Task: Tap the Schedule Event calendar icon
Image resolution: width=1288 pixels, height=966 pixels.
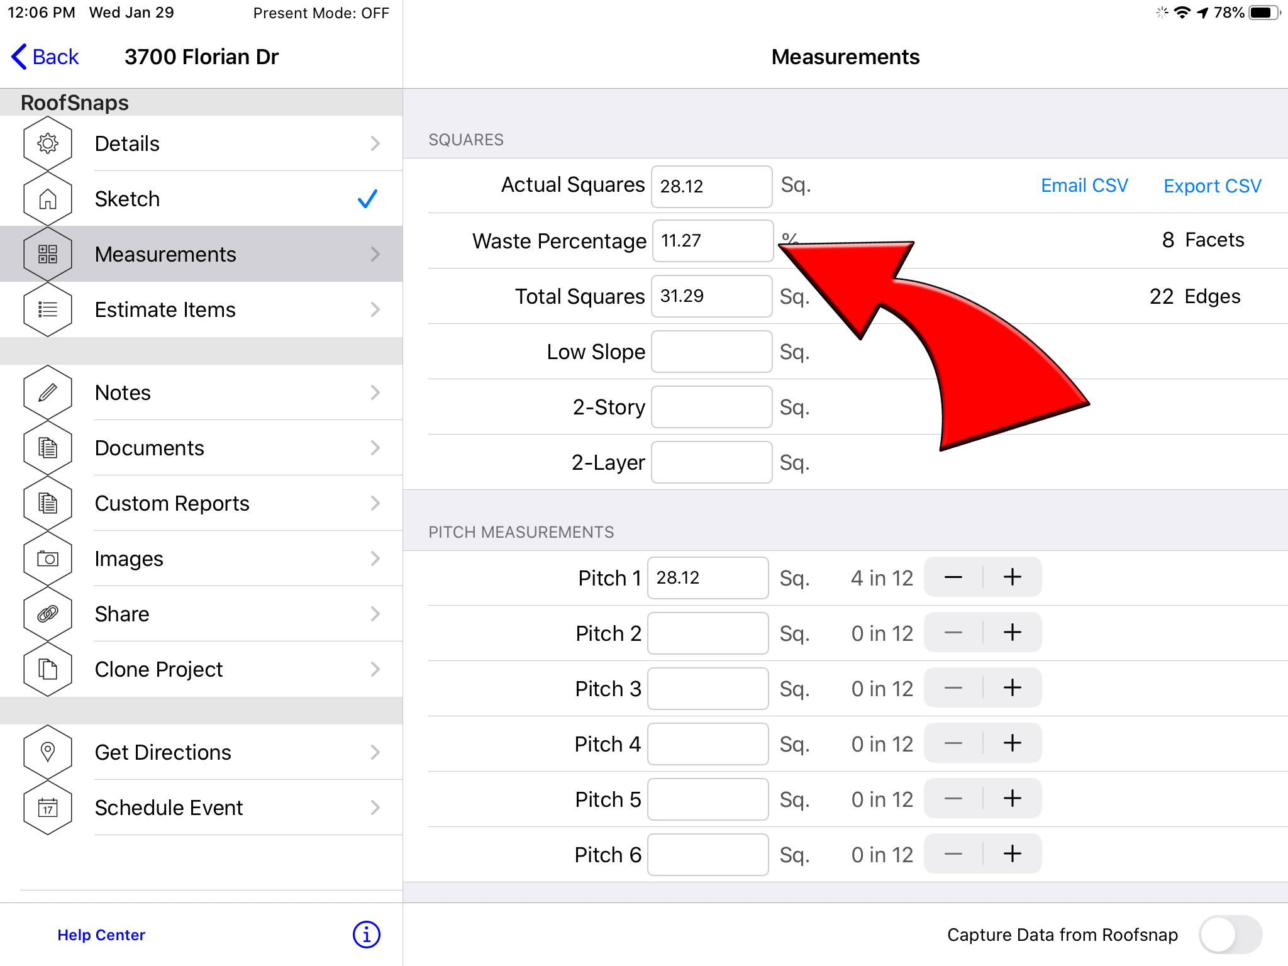Action: [x=48, y=808]
